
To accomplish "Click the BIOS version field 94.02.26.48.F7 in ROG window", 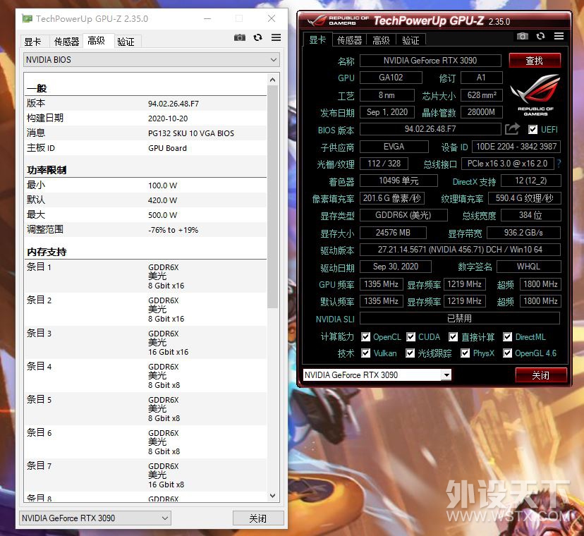I will pyautogui.click(x=430, y=129).
